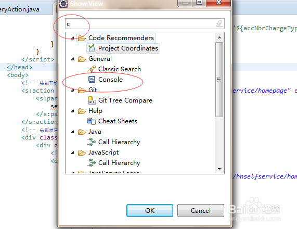This screenshot has height=229, width=297.
Task: Select Call Hierarchy under JavaScript
Action: coord(119,163)
